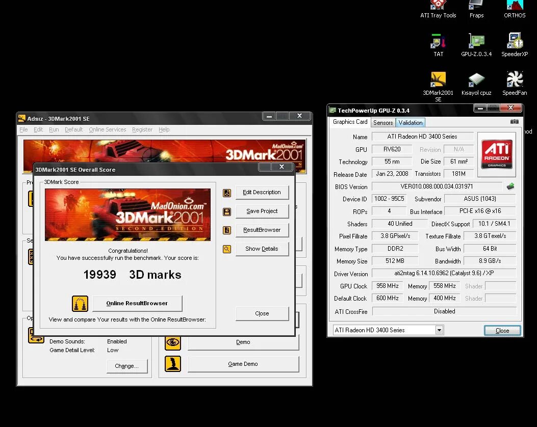This screenshot has width=537, height=427.
Task: Click the Close button in GPU-Z
Action: (x=502, y=331)
